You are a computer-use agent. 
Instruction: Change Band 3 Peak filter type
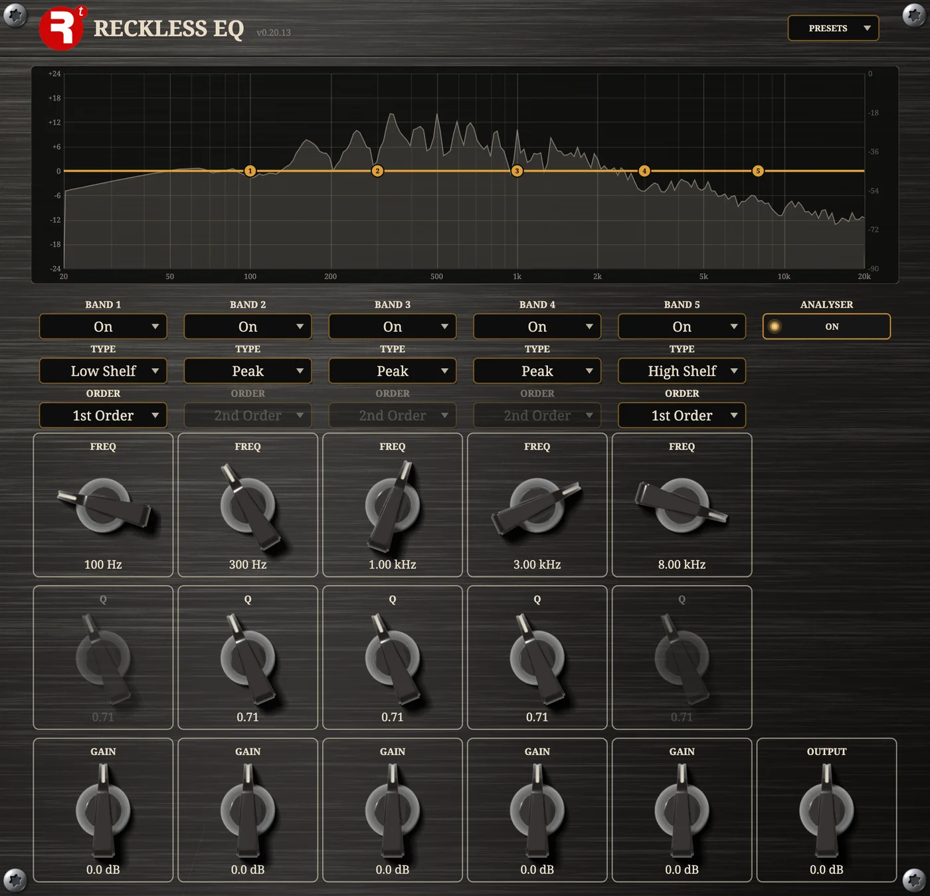(x=393, y=371)
